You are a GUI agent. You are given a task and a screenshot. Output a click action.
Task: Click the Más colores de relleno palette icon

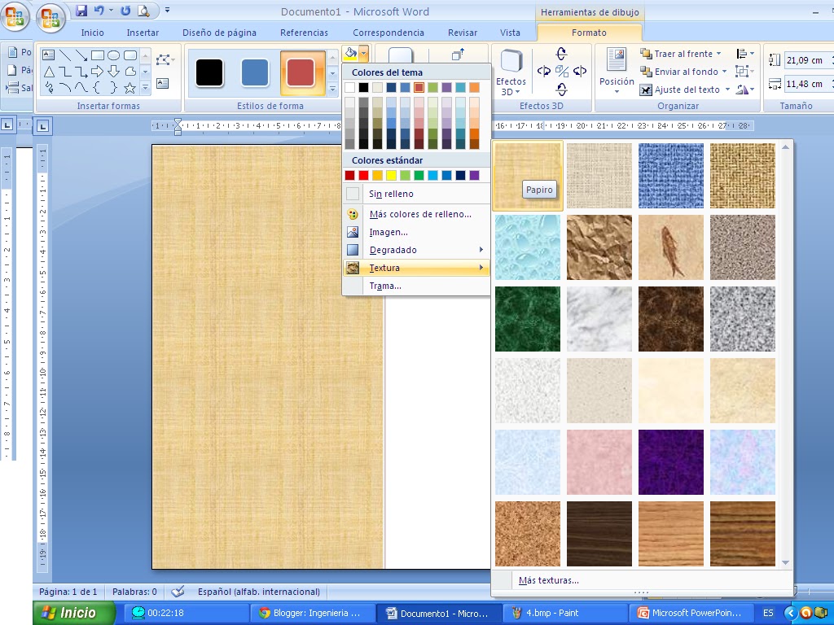tap(352, 214)
